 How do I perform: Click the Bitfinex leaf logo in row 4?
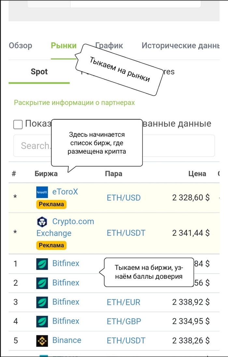pyautogui.click(x=42, y=321)
